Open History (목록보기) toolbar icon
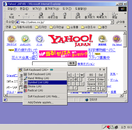Screen dimensions: 132x130 (x=102, y=14)
